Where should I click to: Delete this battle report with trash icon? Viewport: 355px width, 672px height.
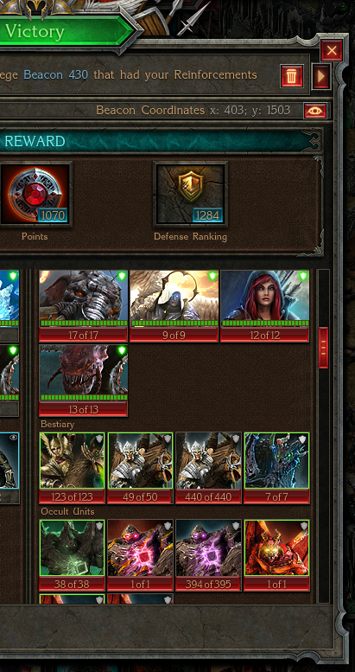[x=292, y=76]
